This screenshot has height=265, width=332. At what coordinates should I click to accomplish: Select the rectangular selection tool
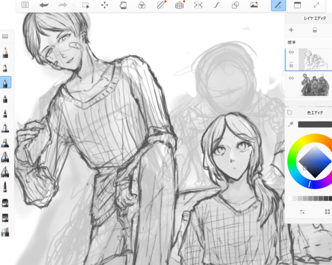[86, 5]
